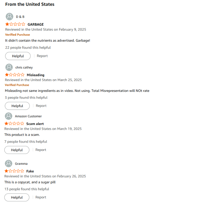209x206 pixels.
Task: Click the star rating on Scam alert review
Action: (14, 124)
